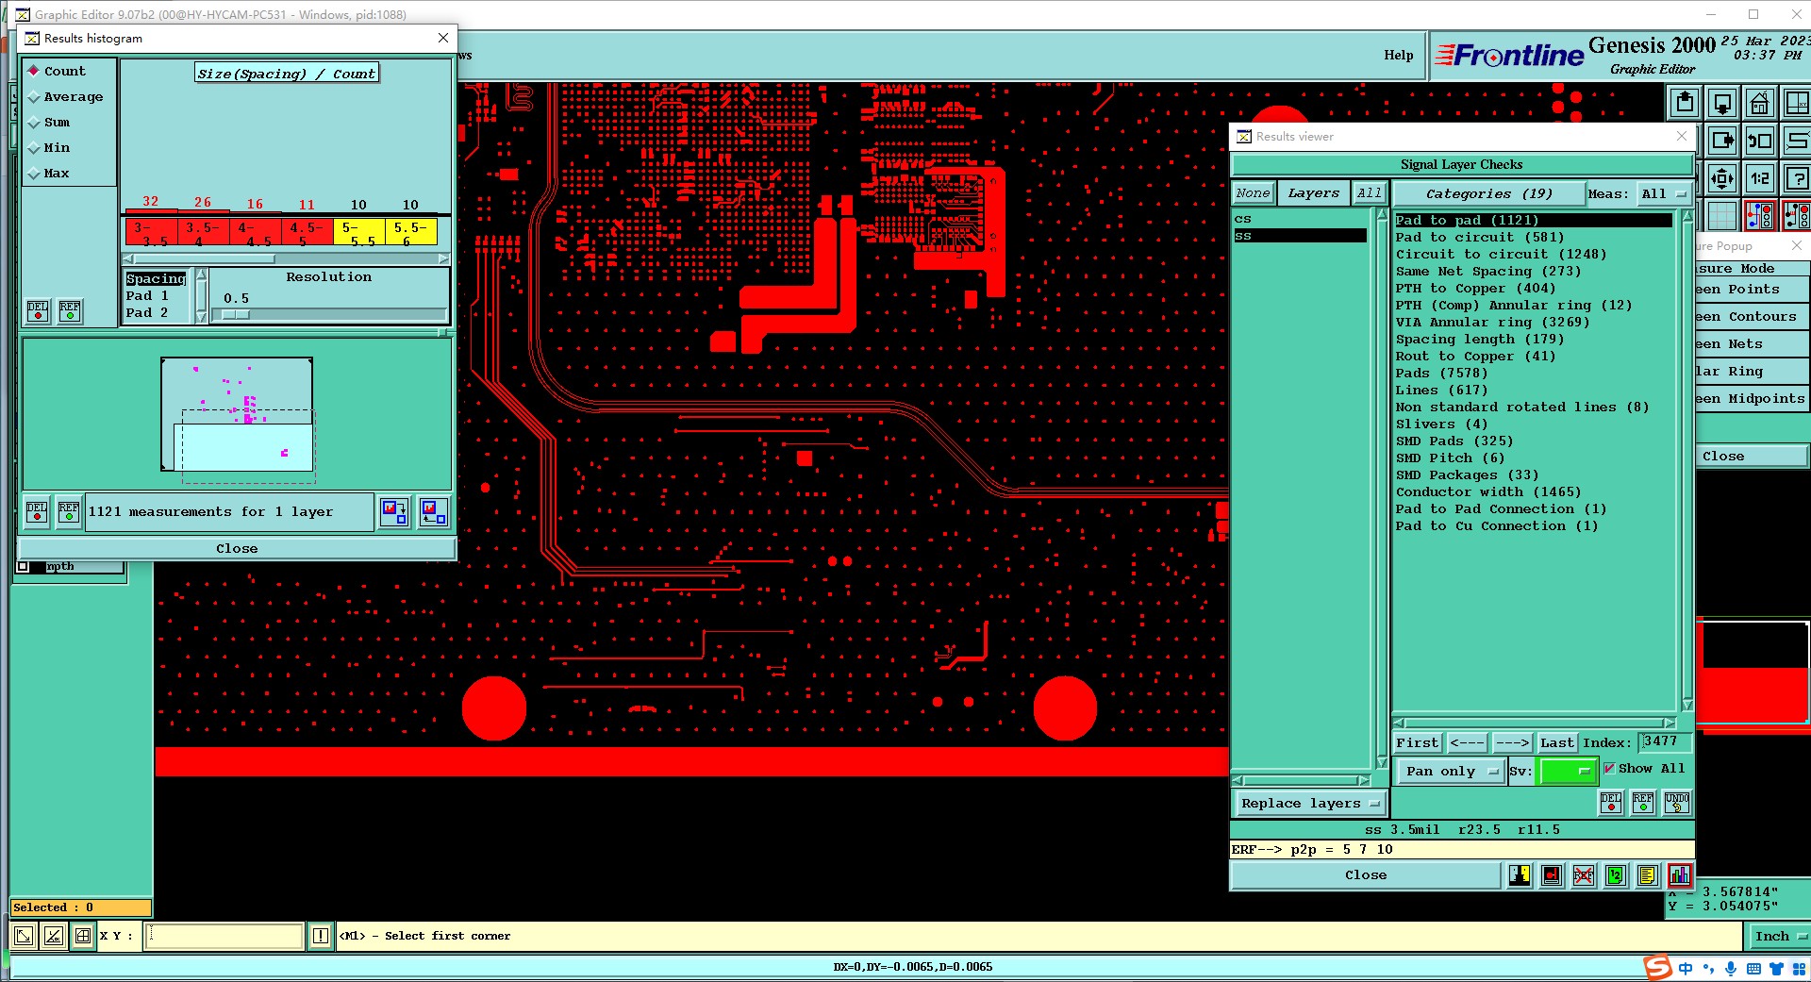
Task: Select the Sum radio option
Action: pos(49,123)
